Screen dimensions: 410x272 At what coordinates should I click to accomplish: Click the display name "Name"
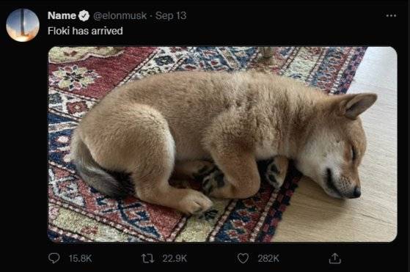[62, 15]
